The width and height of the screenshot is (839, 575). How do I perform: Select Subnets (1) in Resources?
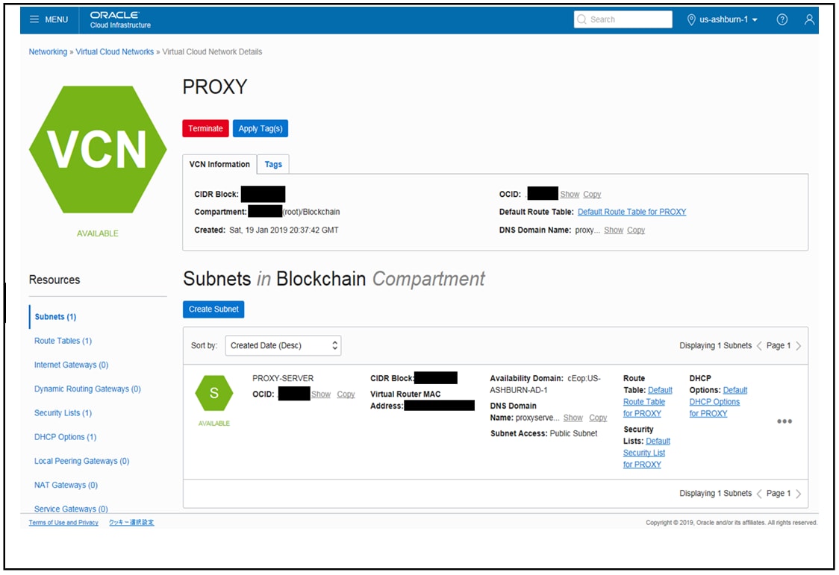pyautogui.click(x=56, y=316)
